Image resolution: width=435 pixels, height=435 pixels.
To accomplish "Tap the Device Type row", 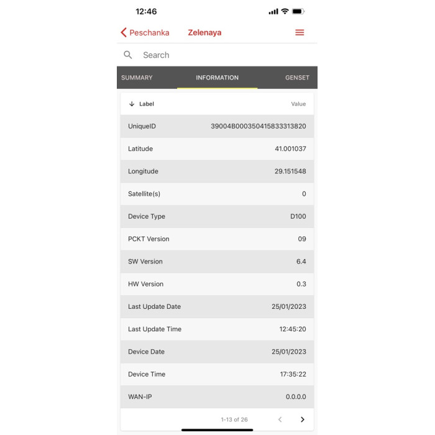I will (217, 216).
